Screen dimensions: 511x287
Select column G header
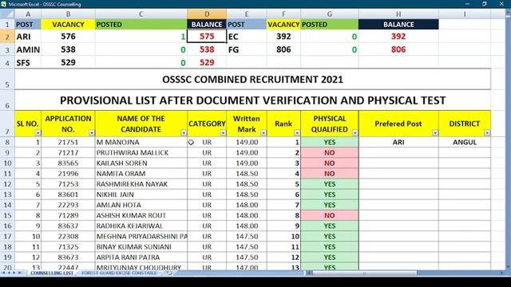(330, 14)
